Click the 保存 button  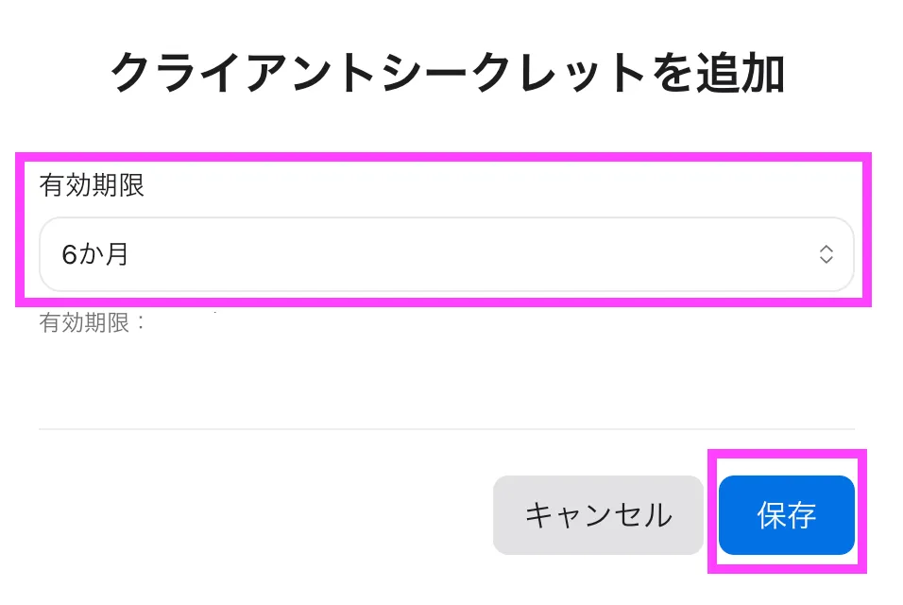786,515
